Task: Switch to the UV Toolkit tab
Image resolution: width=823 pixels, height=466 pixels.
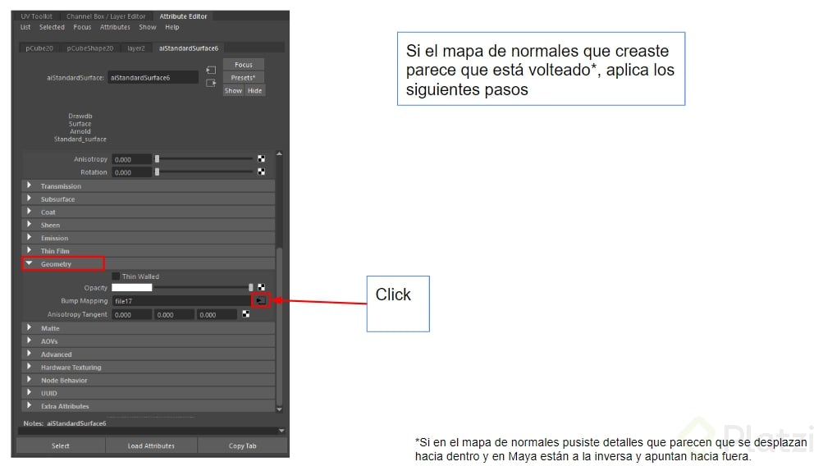Action: (x=36, y=16)
